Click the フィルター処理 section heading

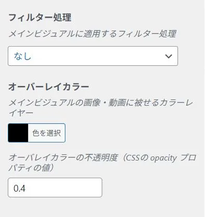tap(40, 18)
